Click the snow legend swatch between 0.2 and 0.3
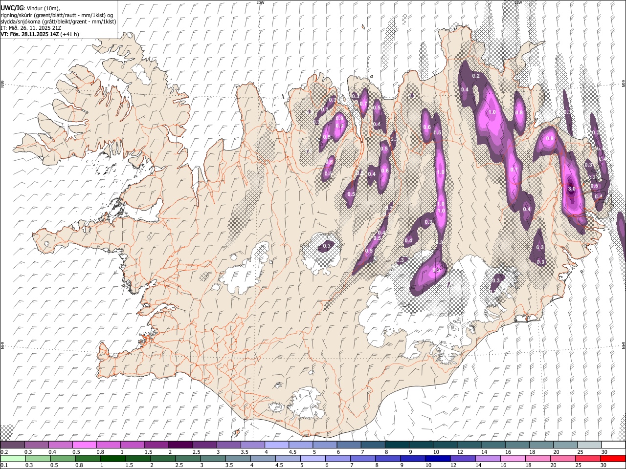Viewport: 626px width, 469px height. [13, 445]
